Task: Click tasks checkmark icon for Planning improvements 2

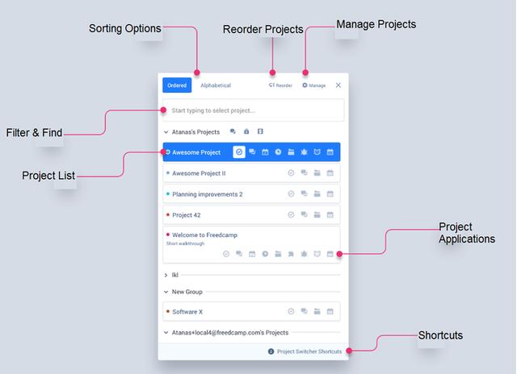Action: [x=291, y=193]
